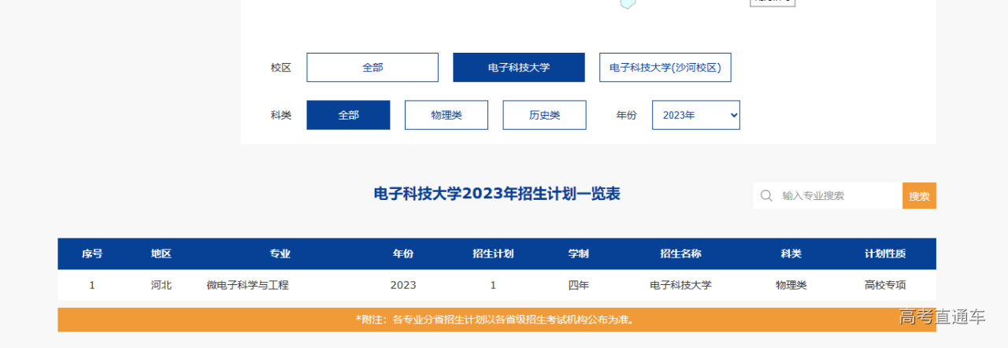The image size is (1008, 348).
Task: Click the magnifier search icon
Action: point(765,196)
